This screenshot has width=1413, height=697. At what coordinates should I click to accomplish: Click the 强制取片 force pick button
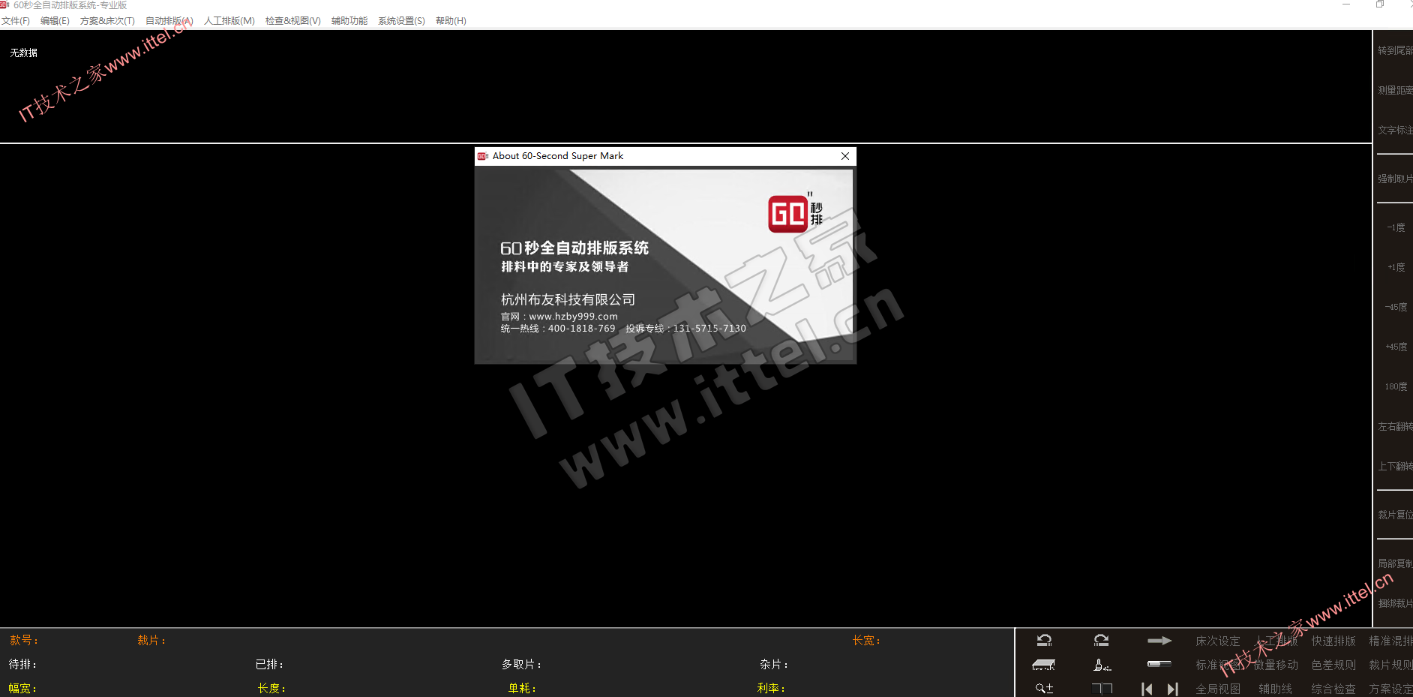[x=1395, y=179]
